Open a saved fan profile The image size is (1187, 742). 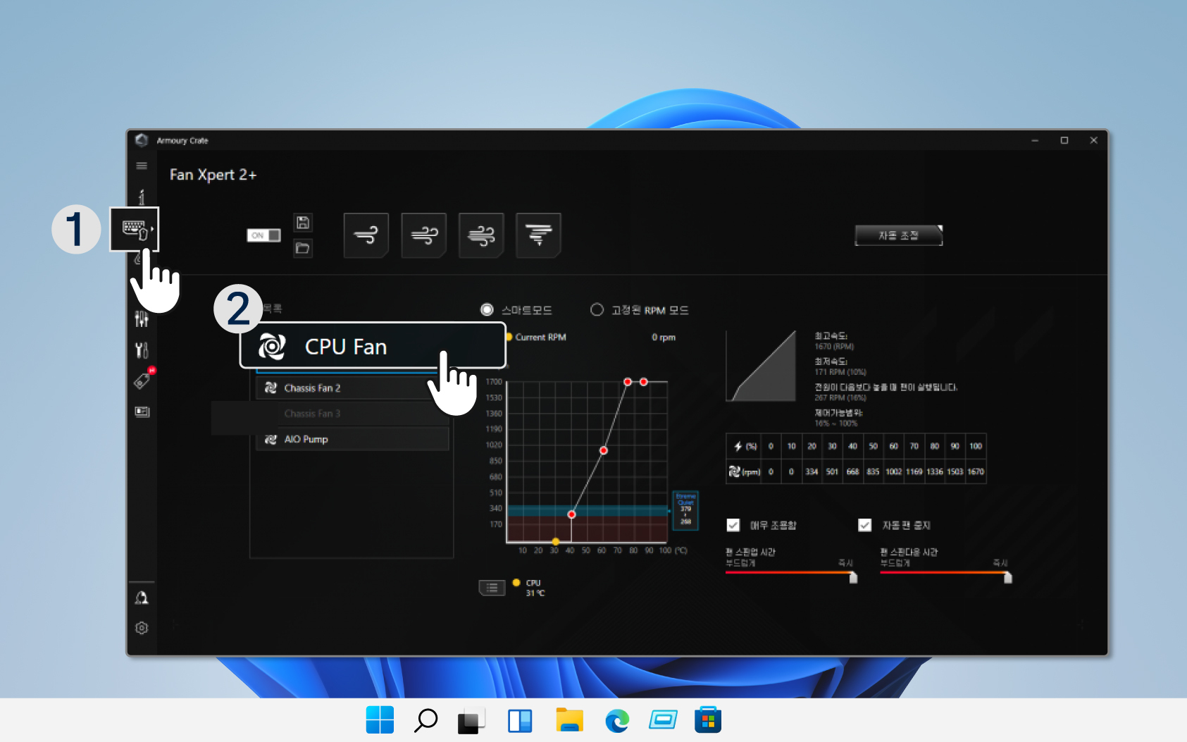coord(303,248)
